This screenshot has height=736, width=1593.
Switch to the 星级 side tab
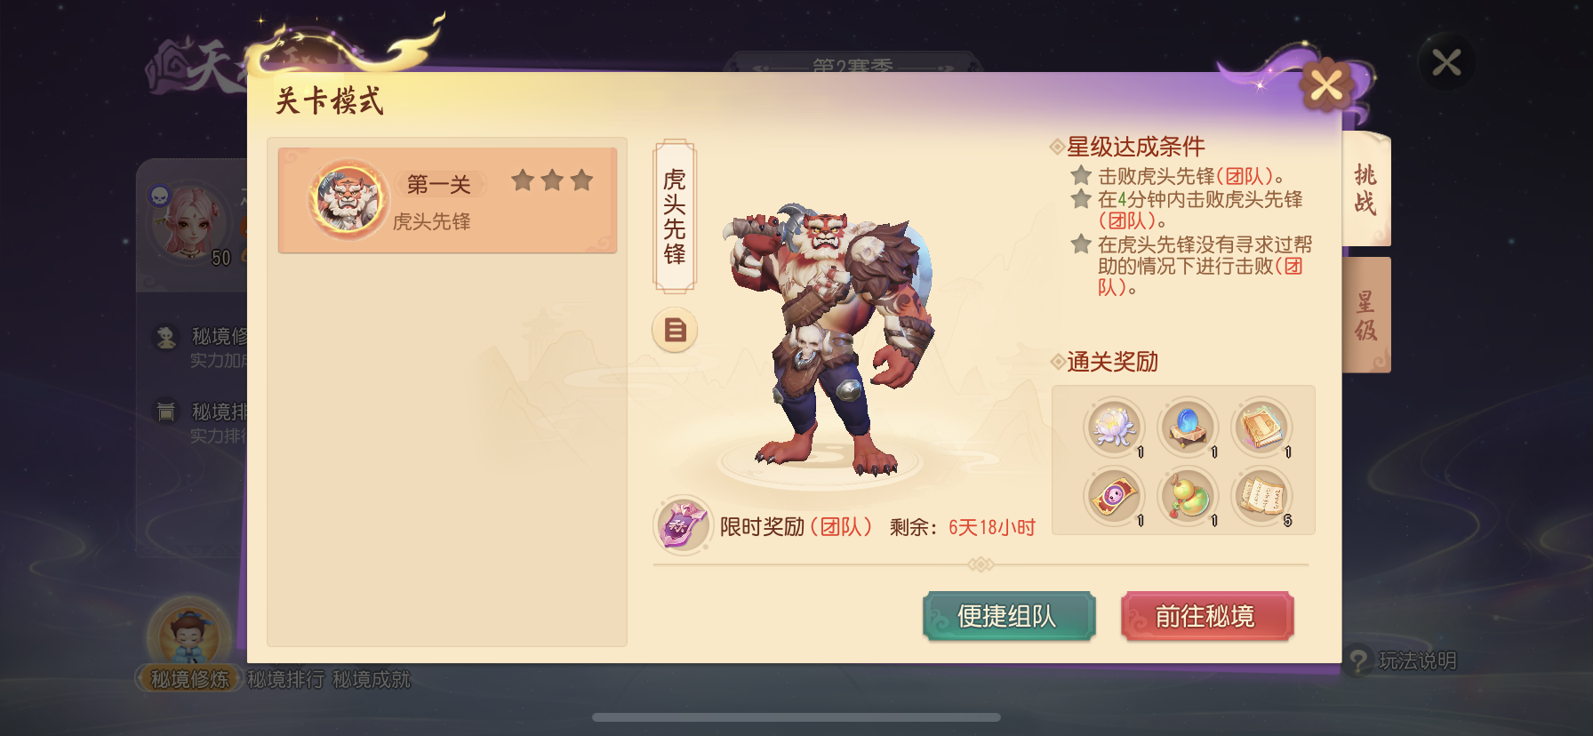click(x=1365, y=316)
